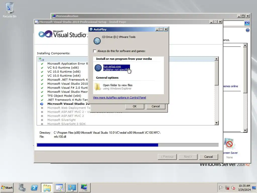Click the Personalization window title bar icon

[x=54, y=16]
